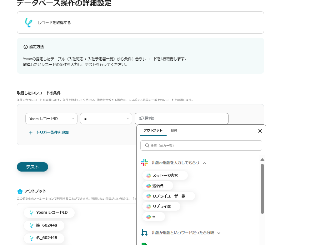The width and height of the screenshot is (321, 245).
Task: Choose the リプライユーザー数 output chip
Action: click(168, 196)
